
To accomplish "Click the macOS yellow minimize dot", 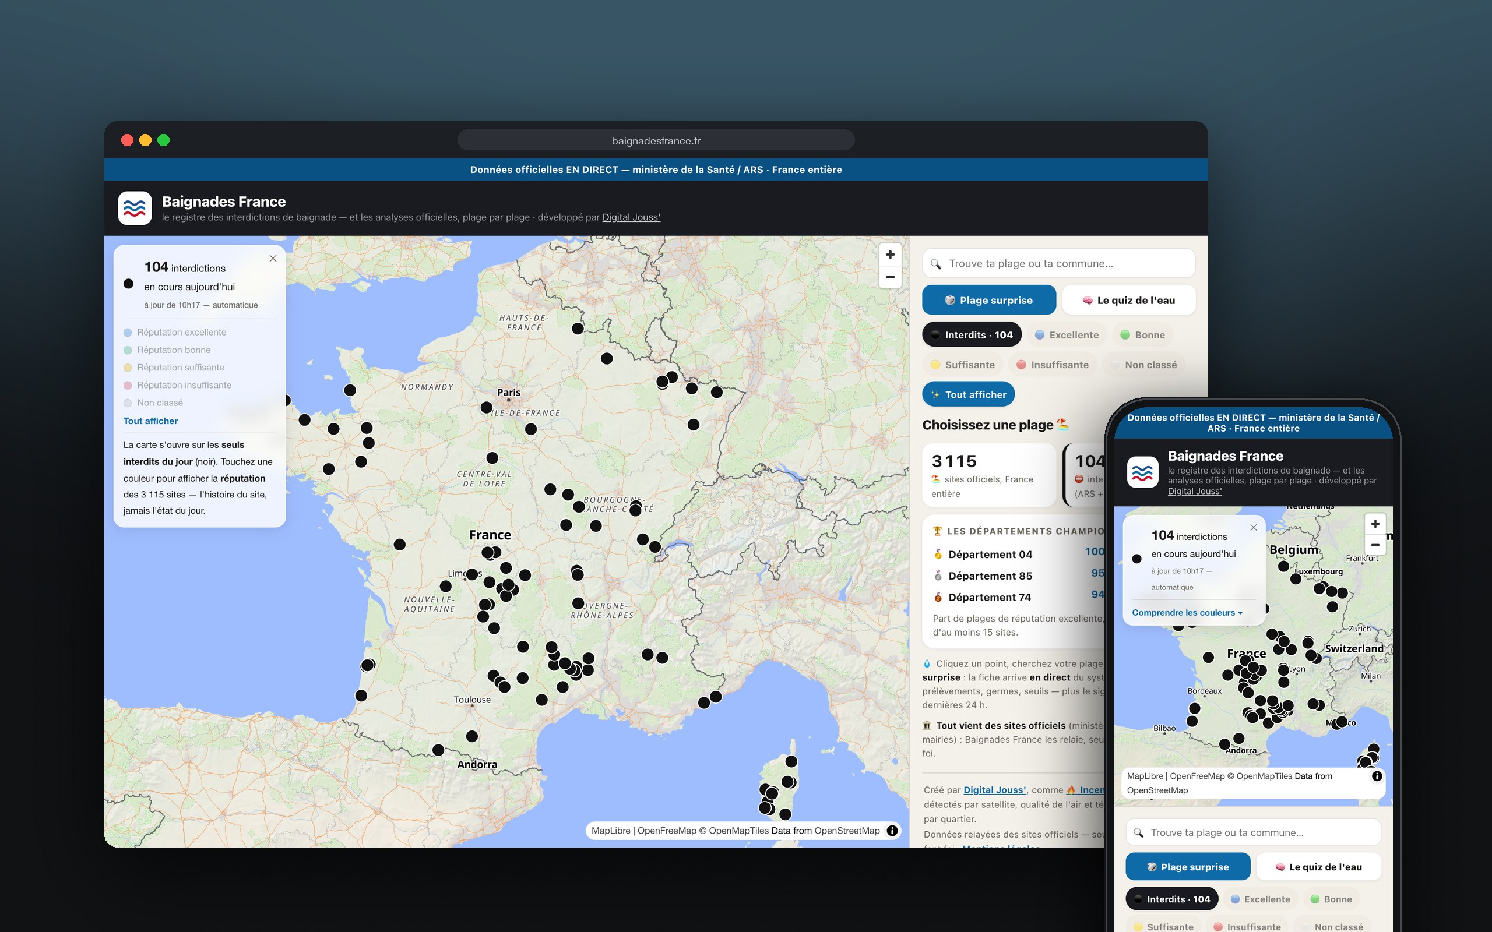I will coord(146,140).
